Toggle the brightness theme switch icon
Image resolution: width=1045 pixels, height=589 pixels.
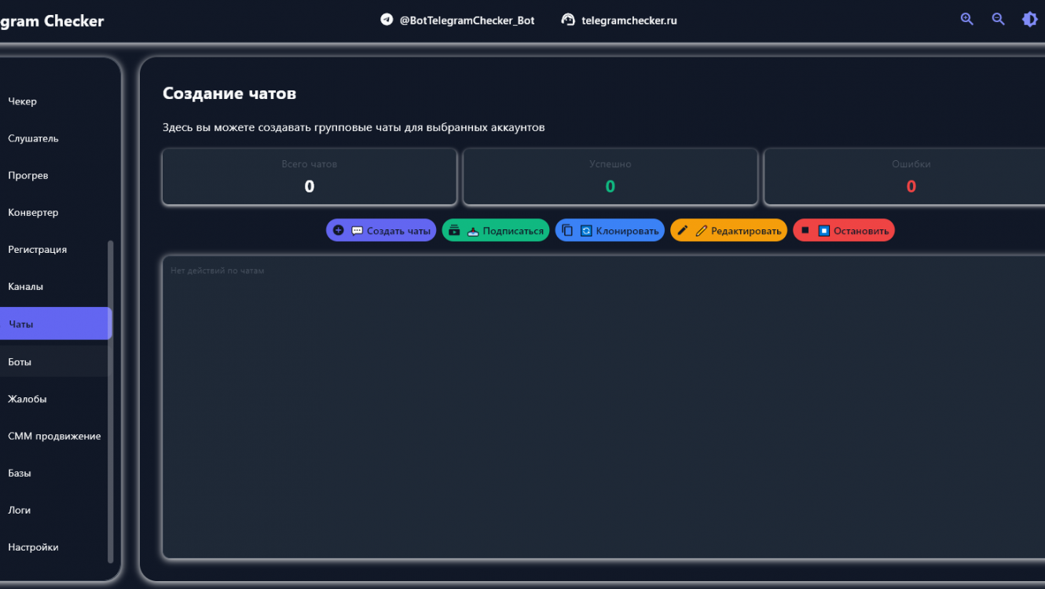(x=1029, y=20)
